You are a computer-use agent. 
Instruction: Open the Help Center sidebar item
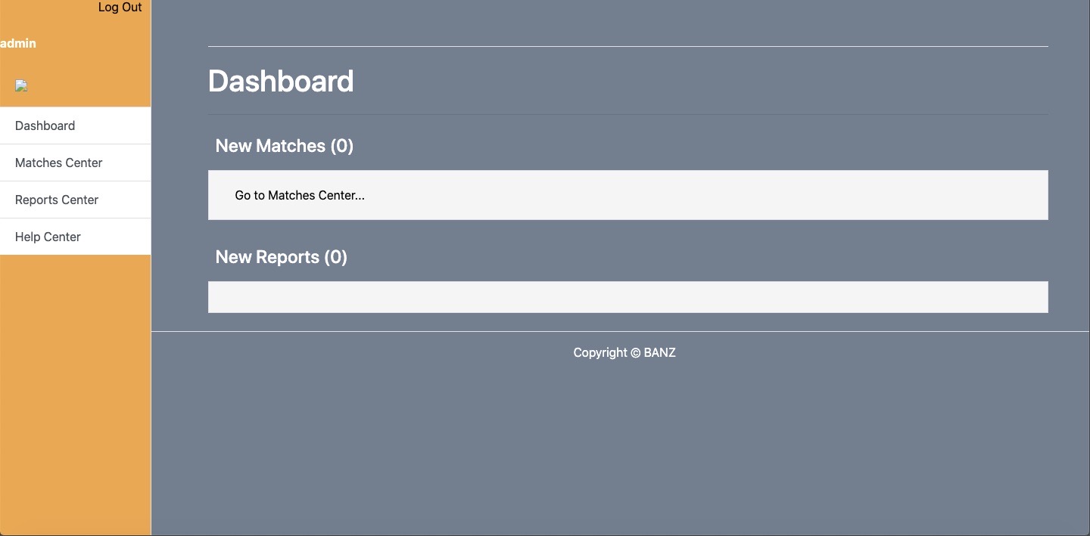click(x=75, y=237)
